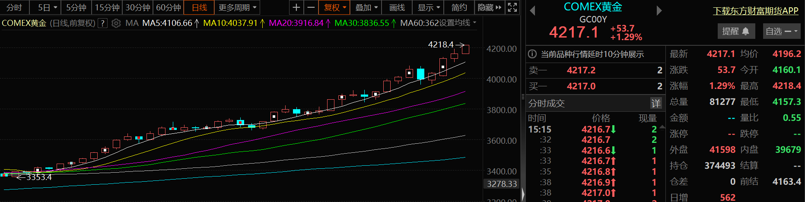This screenshot has height=202, width=805.
Task: Open the 叠加 overlay dropdown
Action: (x=366, y=7)
